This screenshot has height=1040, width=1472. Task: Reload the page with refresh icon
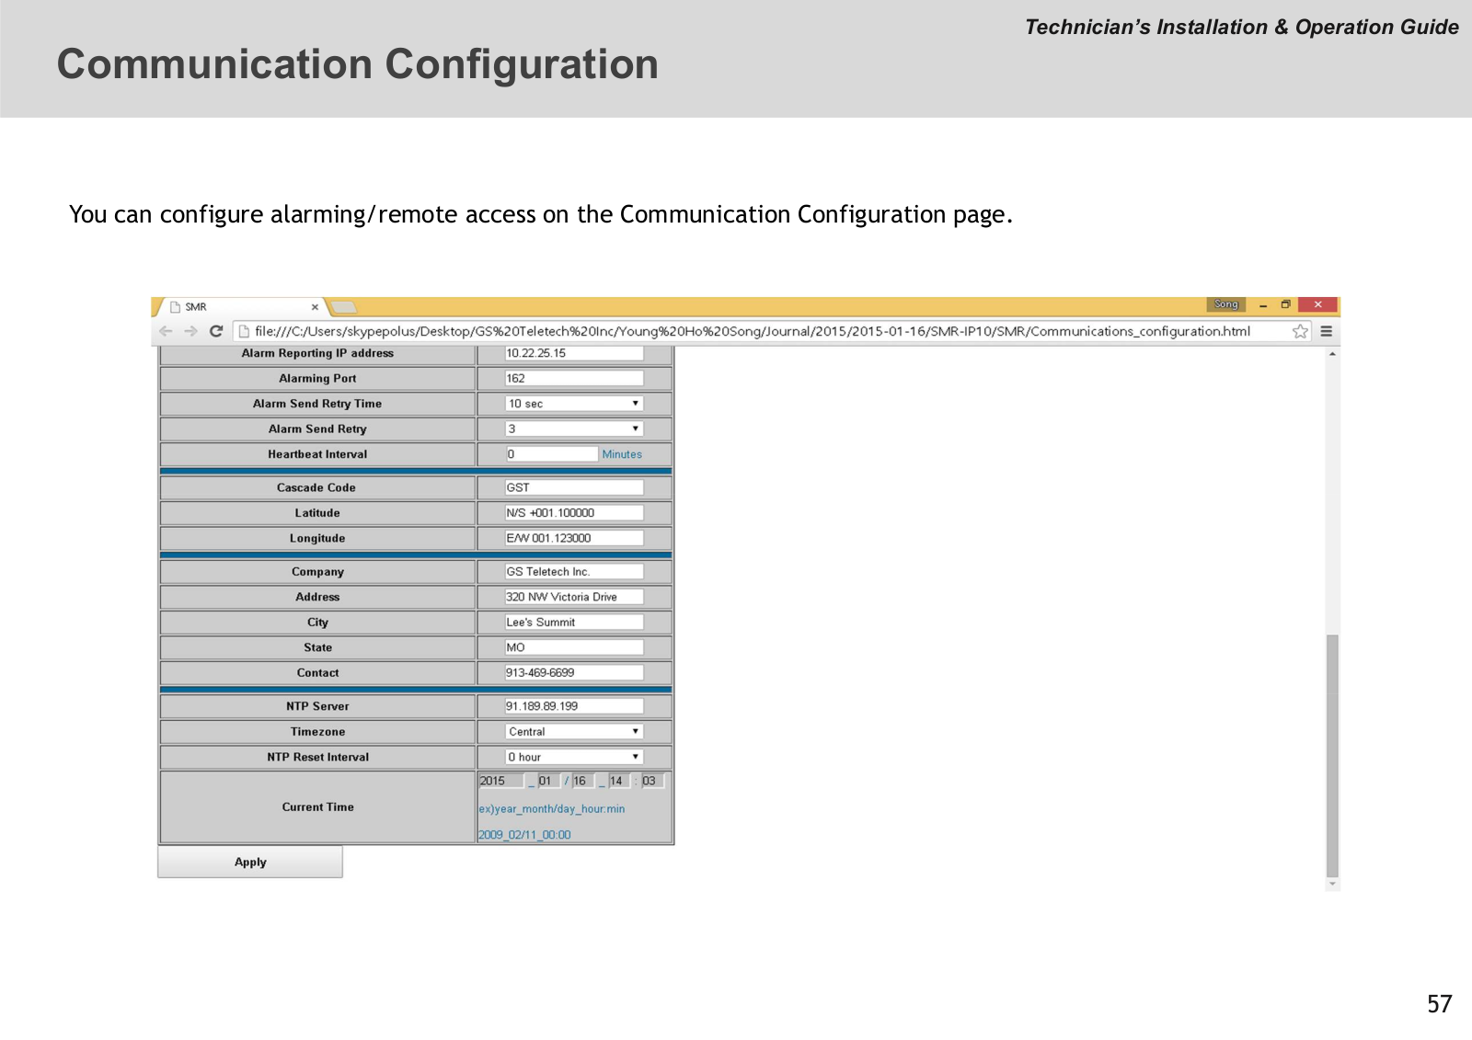pos(216,331)
